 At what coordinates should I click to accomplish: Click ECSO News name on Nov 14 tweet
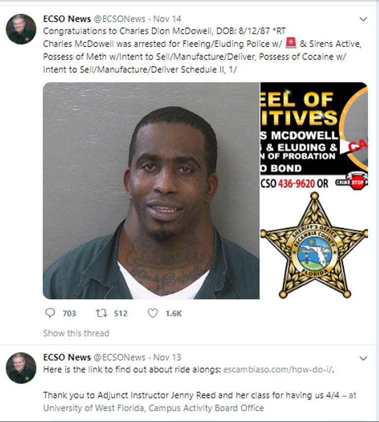(67, 19)
